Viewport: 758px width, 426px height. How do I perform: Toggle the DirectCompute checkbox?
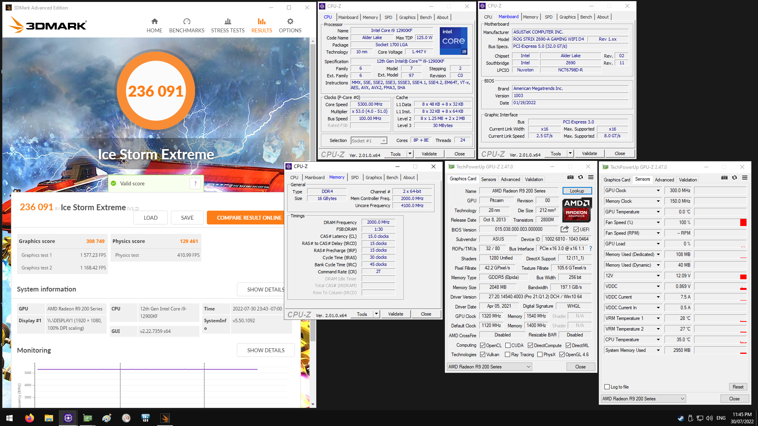tap(530, 346)
